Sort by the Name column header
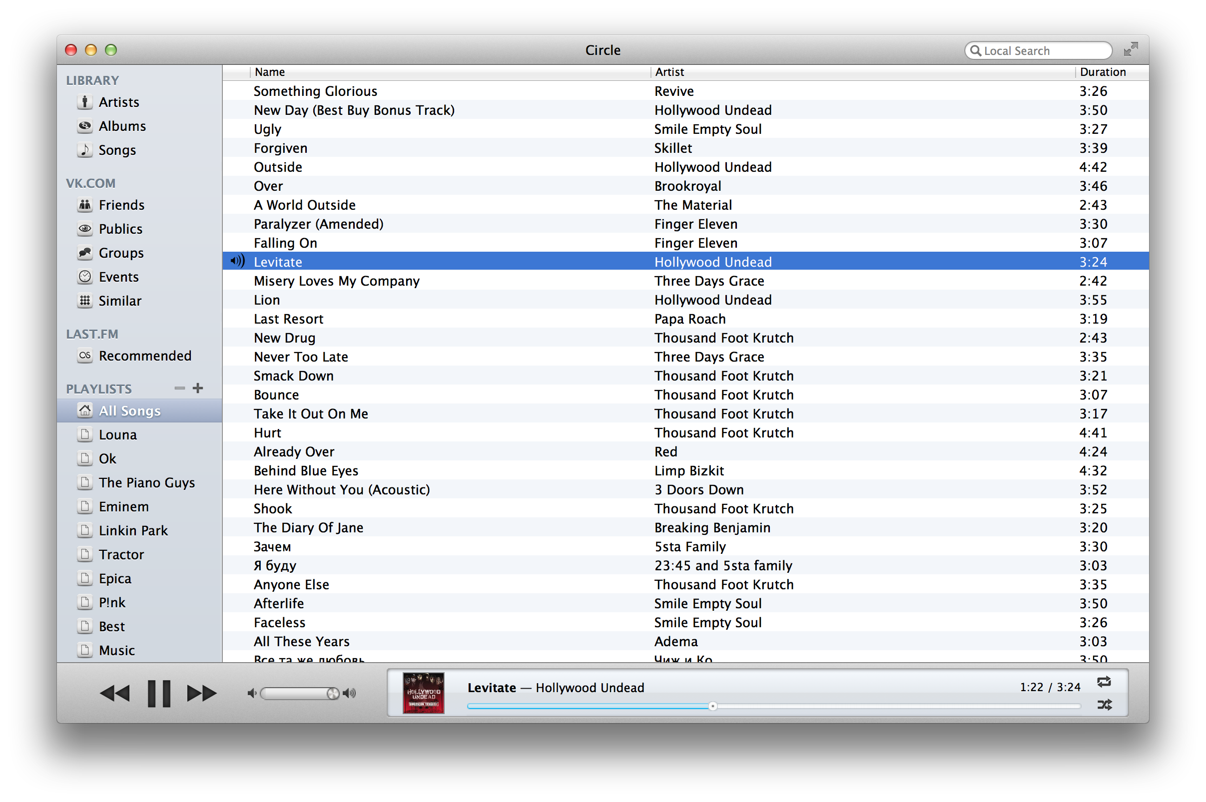 450,72
